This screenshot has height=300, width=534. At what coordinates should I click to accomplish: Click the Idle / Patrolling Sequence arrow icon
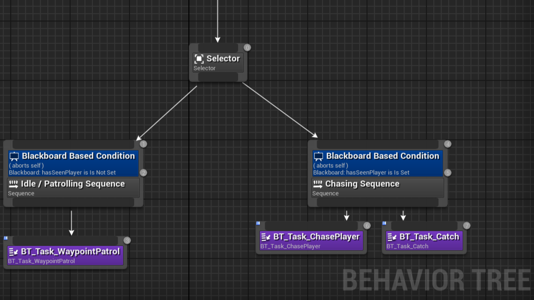coord(13,184)
